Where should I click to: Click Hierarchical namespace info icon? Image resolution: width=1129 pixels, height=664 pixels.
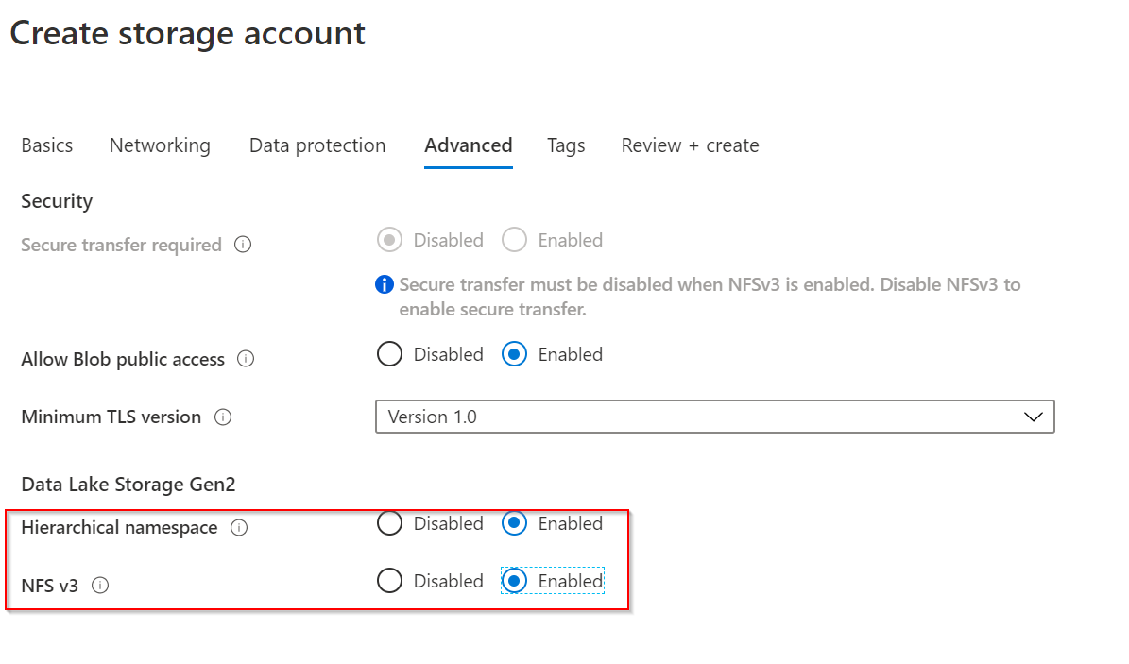239,528
